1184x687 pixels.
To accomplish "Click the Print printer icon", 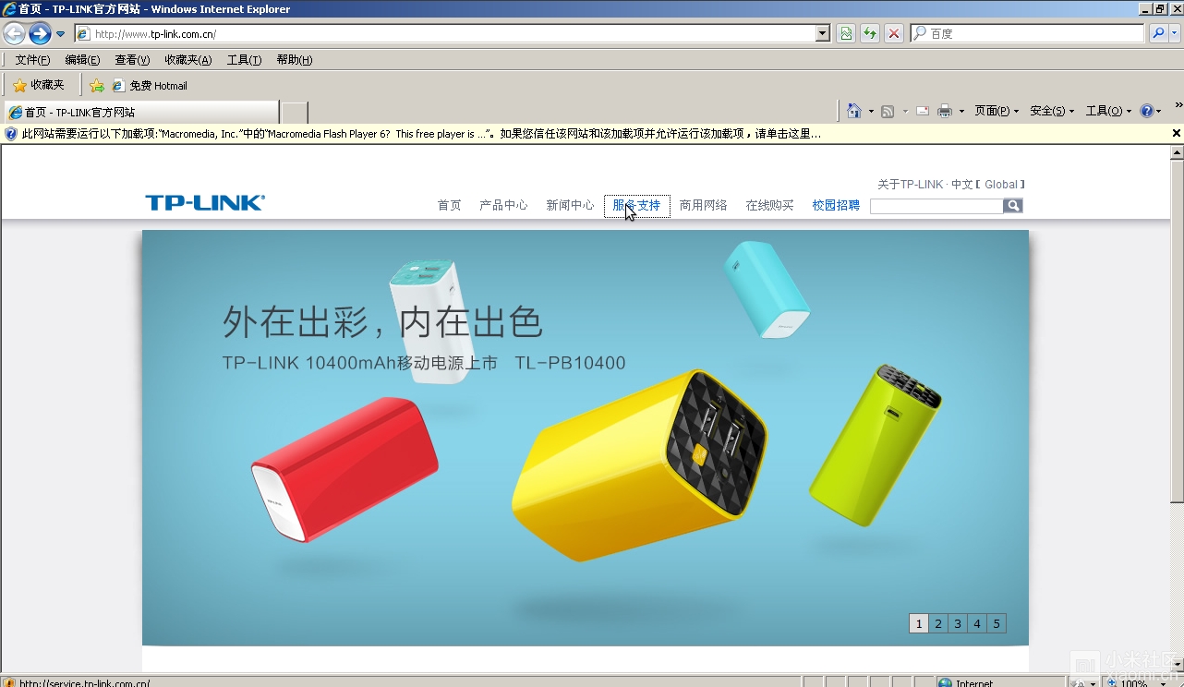I will click(x=944, y=112).
